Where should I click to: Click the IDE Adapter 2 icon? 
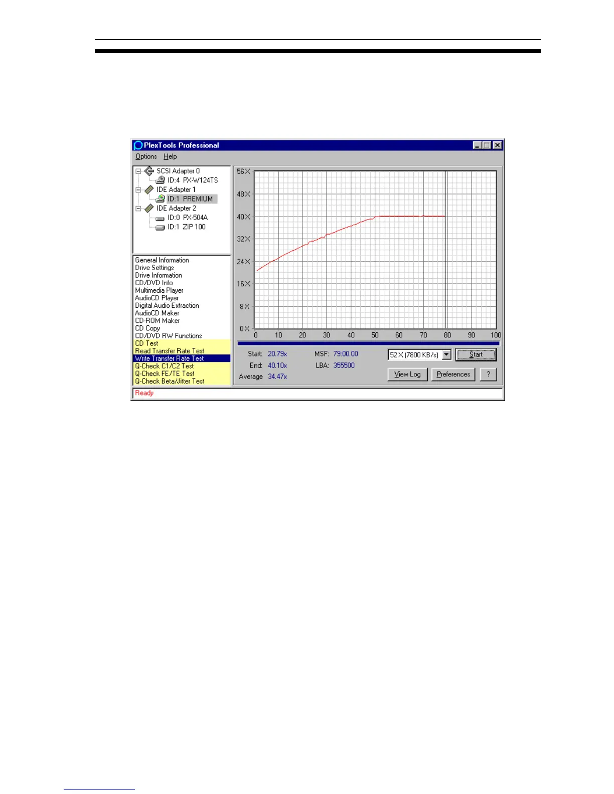pyautogui.click(x=149, y=208)
